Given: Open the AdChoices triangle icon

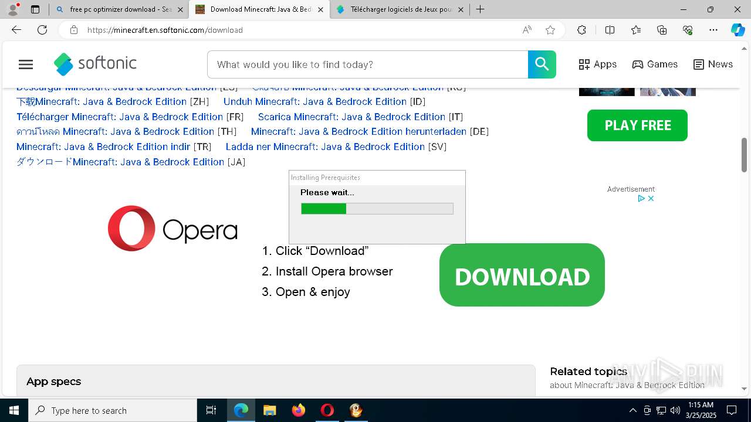Looking at the screenshot, I should 642,199.
